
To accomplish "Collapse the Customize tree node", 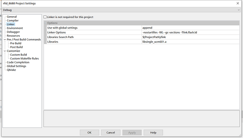I will pyautogui.click(x=5, y=51).
